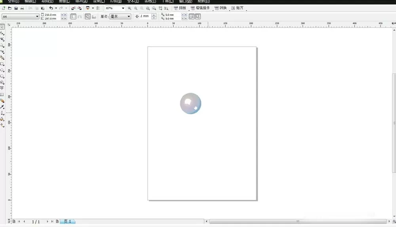Expand the undo history dropdown arrow
Viewport: 396px width, 227px height.
pos(56,8)
